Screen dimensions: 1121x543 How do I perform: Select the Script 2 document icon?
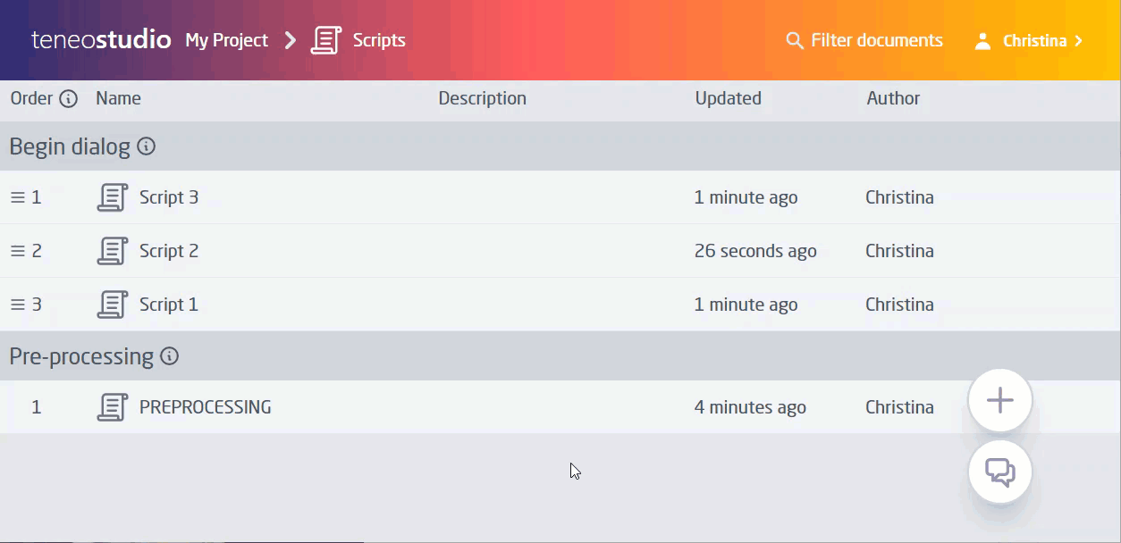112,250
